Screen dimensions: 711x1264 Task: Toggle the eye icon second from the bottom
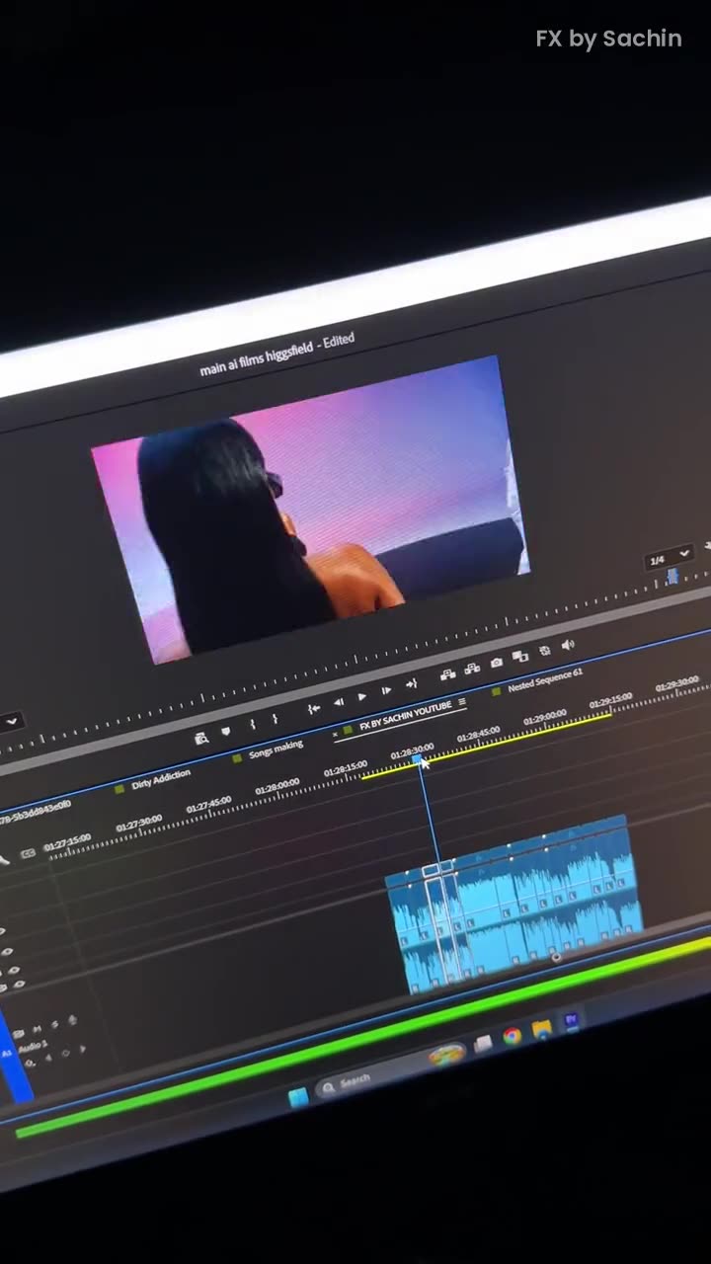click(12, 969)
